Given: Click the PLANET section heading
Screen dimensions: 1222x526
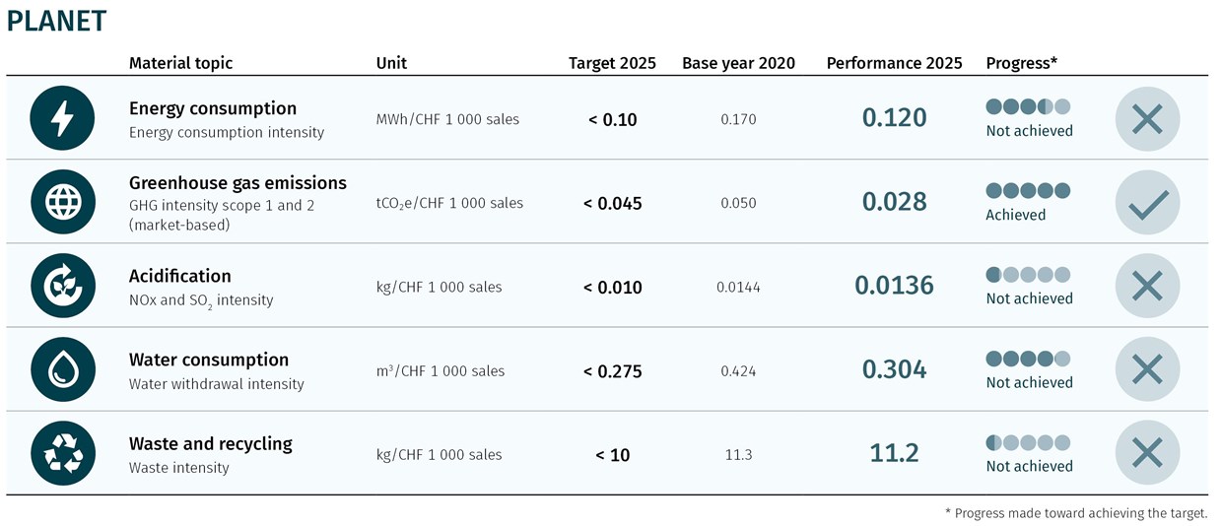Looking at the screenshot, I should [x=56, y=22].
